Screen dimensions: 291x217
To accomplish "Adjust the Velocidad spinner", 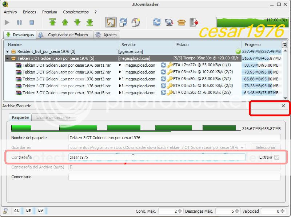I will [282, 211].
